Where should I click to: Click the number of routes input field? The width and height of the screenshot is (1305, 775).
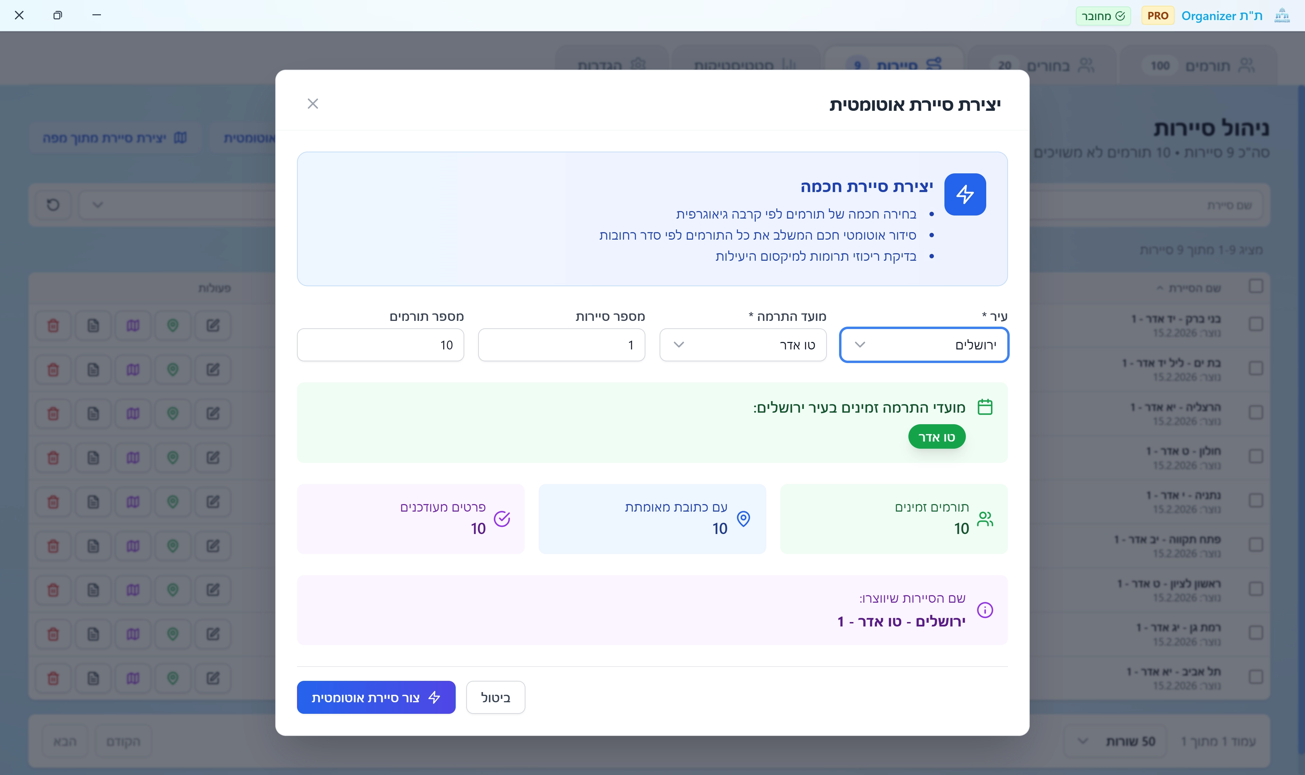[561, 345]
